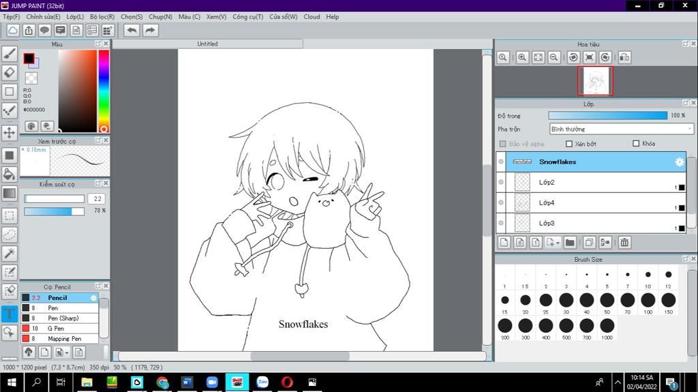Choose brush size 200 preset

click(505, 329)
